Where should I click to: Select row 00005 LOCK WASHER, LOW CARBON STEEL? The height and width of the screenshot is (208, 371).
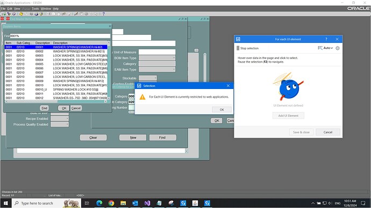click(x=56, y=64)
